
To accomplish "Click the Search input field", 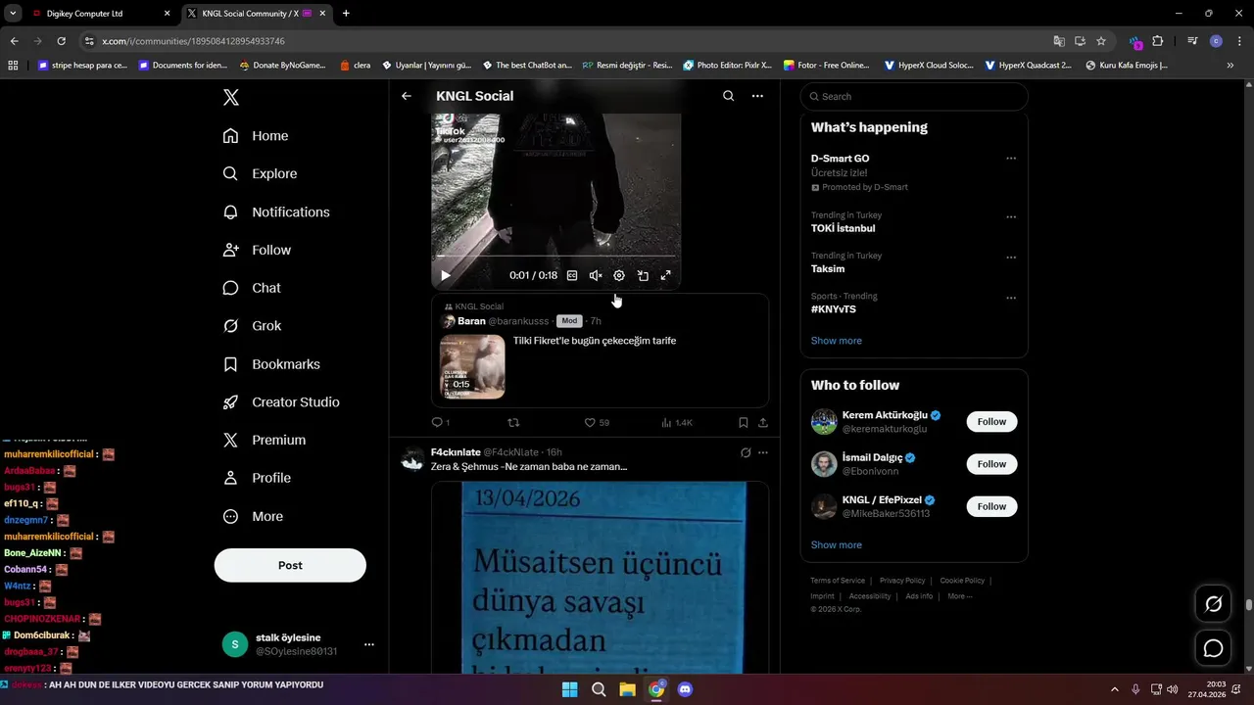I will click(x=914, y=96).
